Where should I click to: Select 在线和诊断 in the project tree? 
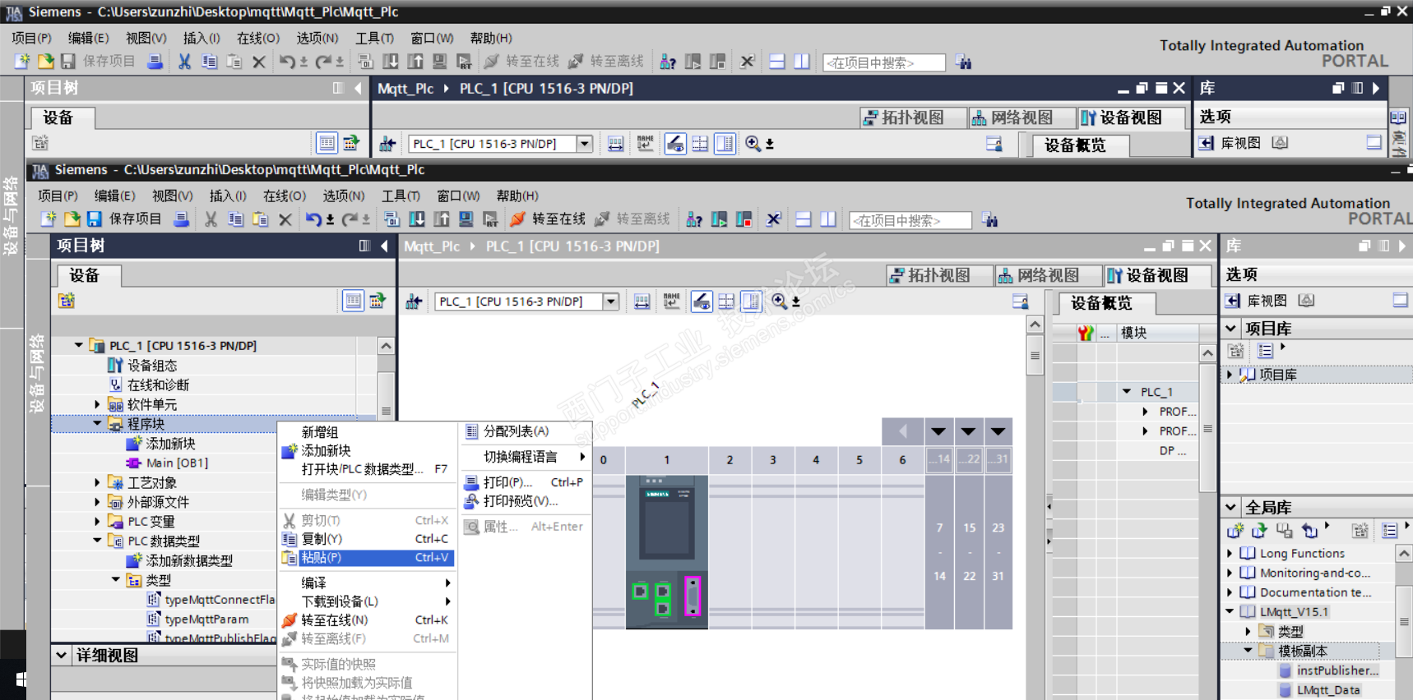pyautogui.click(x=158, y=385)
